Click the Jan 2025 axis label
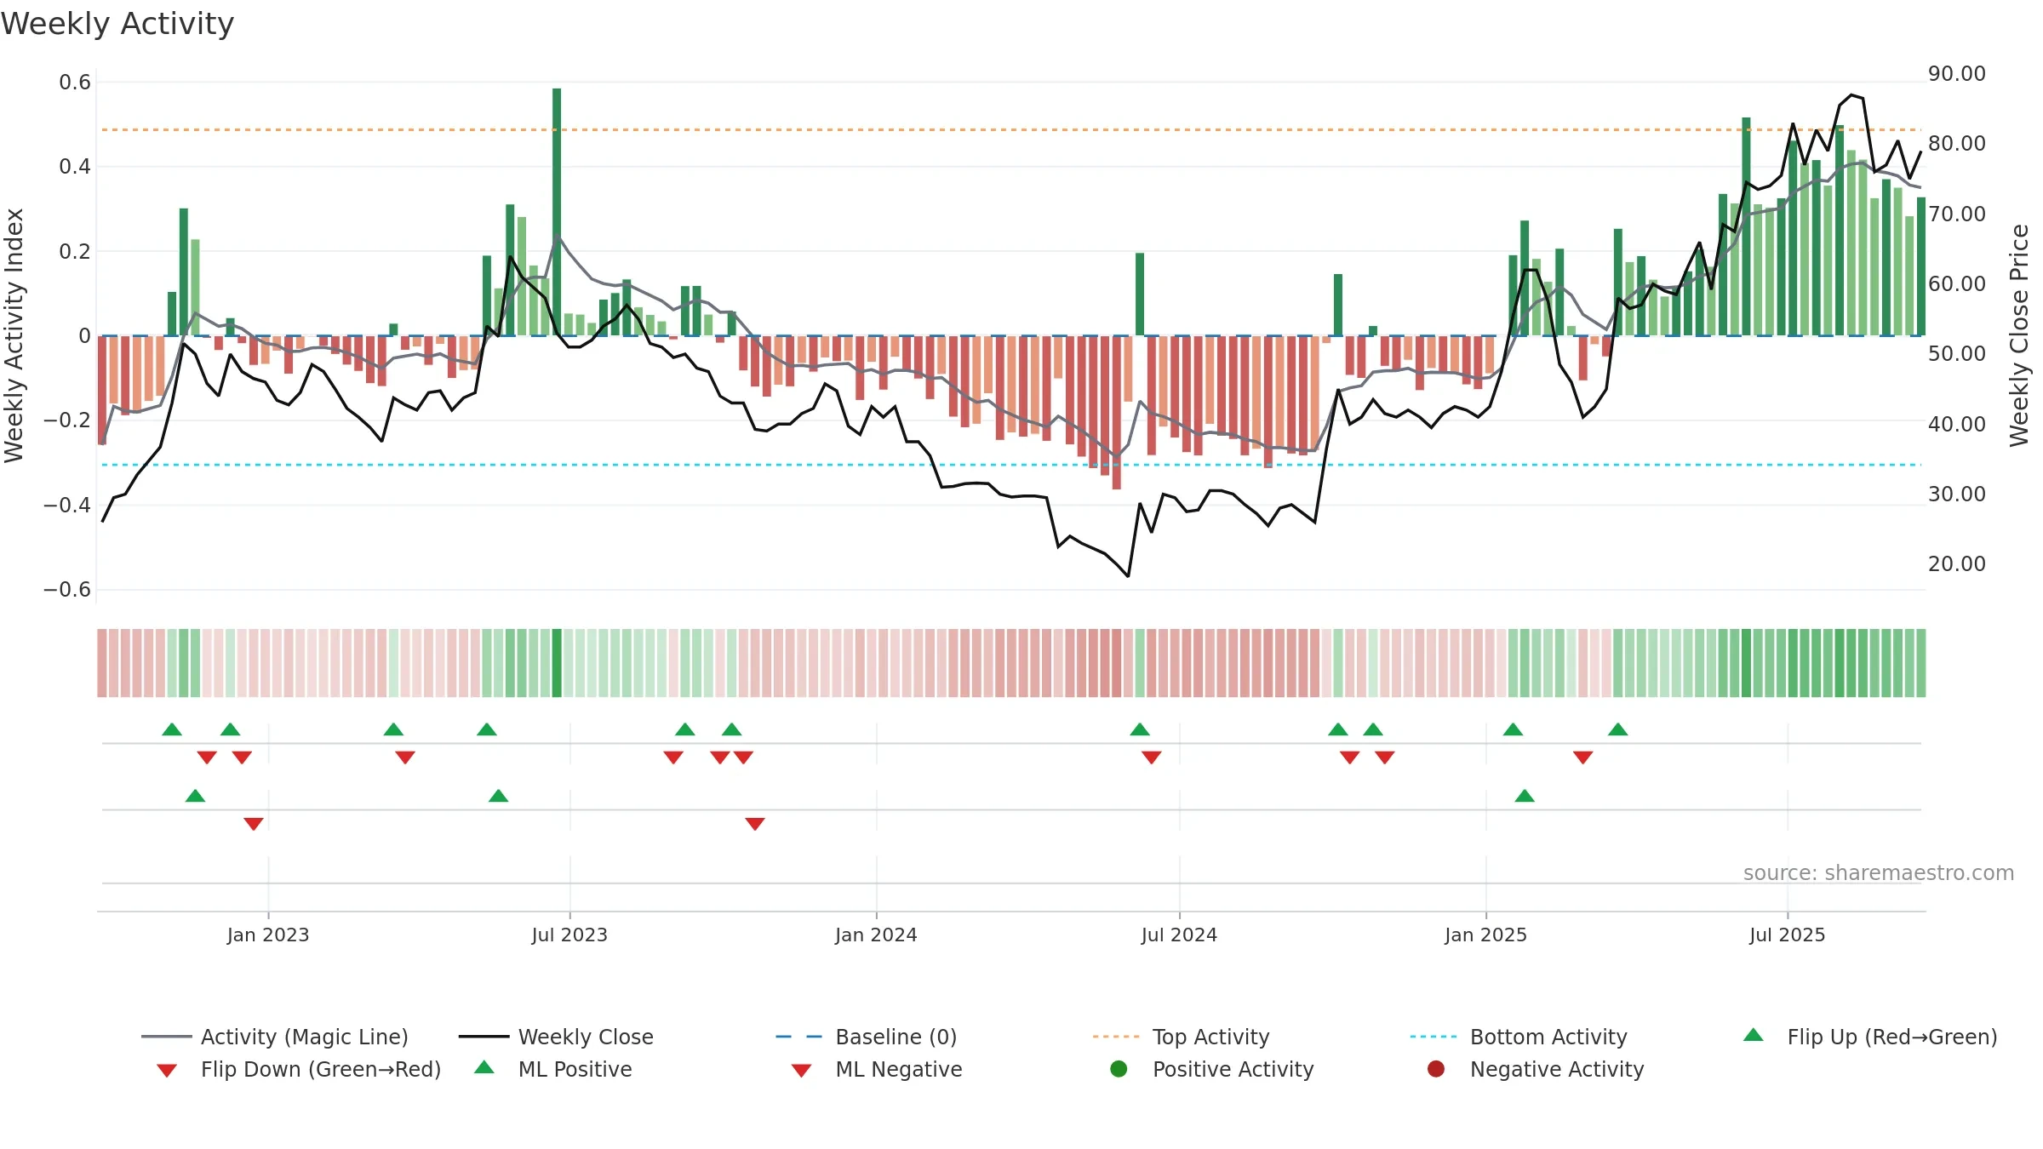Screen dimensions: 2043x1149 pyautogui.click(x=1485, y=935)
